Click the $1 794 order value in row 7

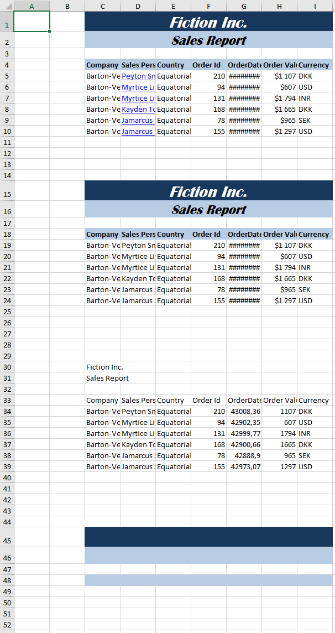pyautogui.click(x=279, y=98)
